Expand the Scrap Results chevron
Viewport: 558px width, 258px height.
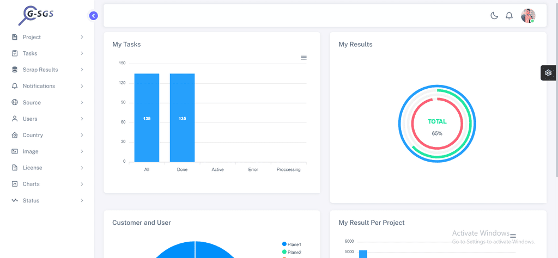pos(82,70)
